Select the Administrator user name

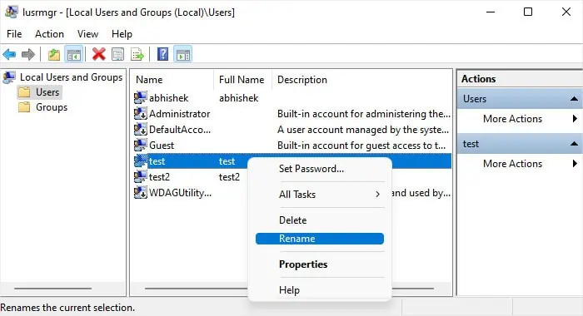[x=180, y=114]
